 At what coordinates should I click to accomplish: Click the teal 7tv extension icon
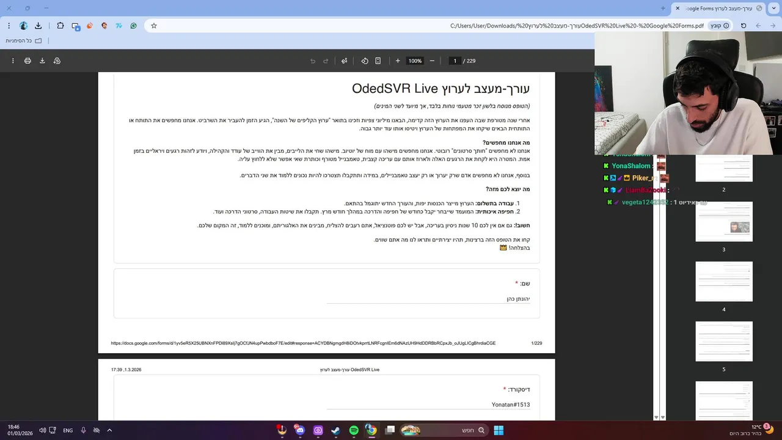(119, 26)
